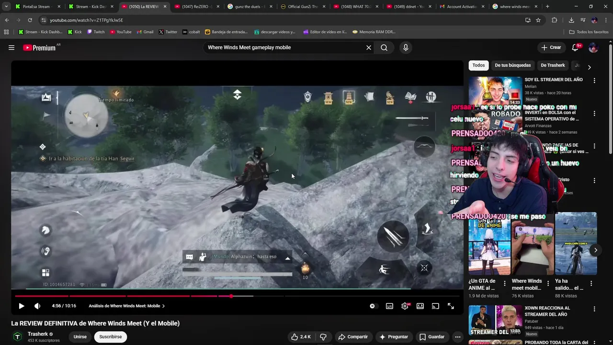The height and width of the screenshot is (345, 613).
Task: Open options for GTA de ANIME short
Action: (504, 284)
